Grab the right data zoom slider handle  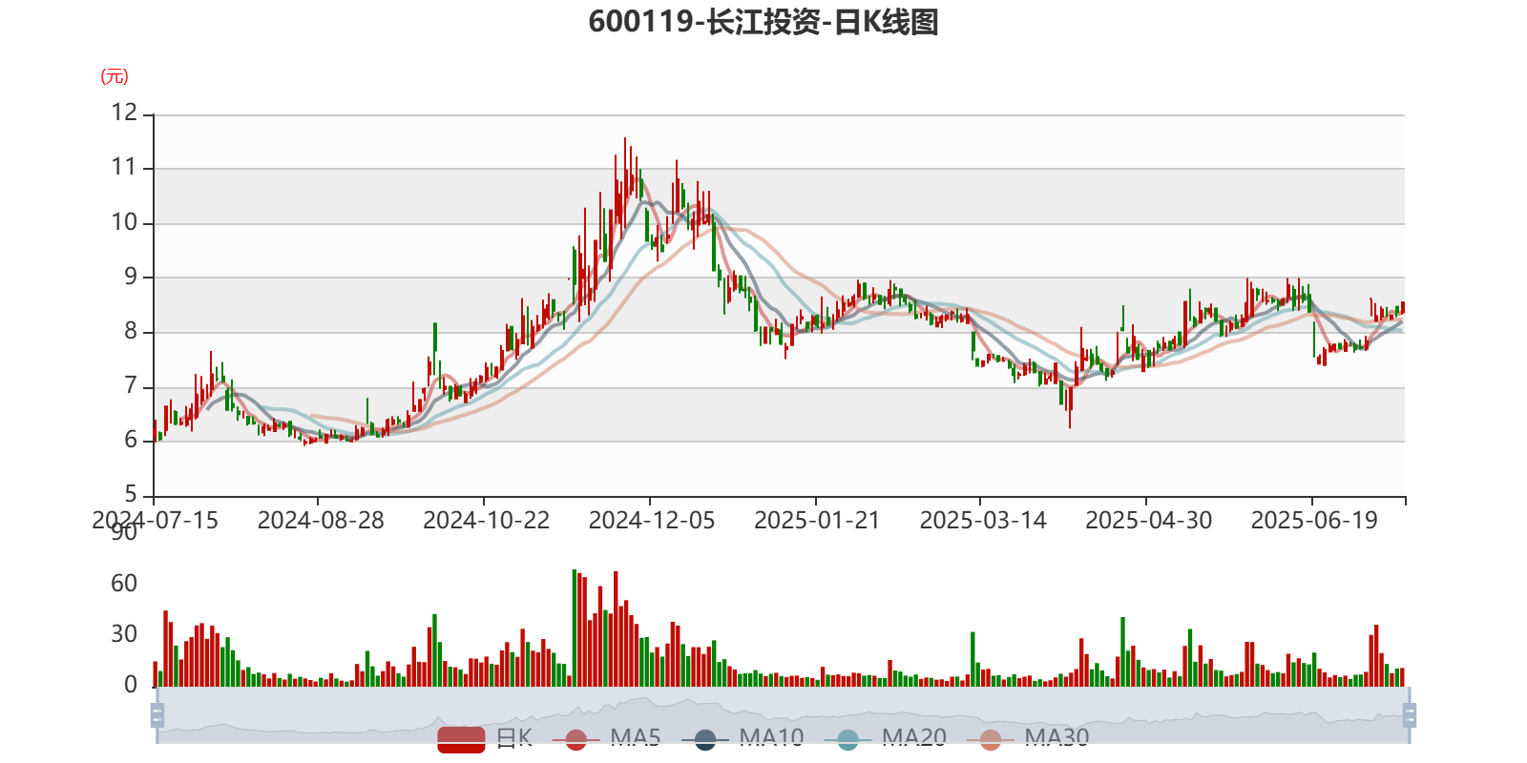pyautogui.click(x=1410, y=715)
